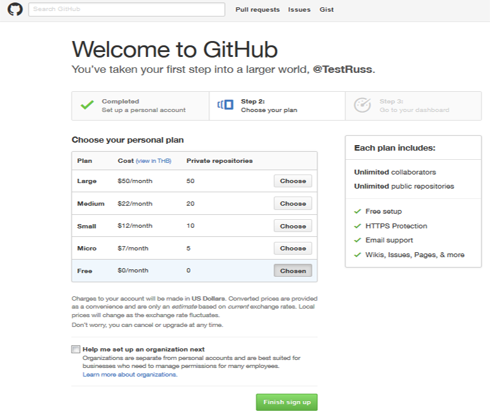The image size is (490, 420).
Task: Focus the Search GitHub input field
Action: (127, 9)
